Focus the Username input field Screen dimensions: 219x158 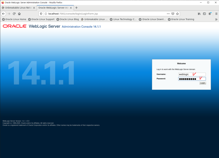(192, 74)
